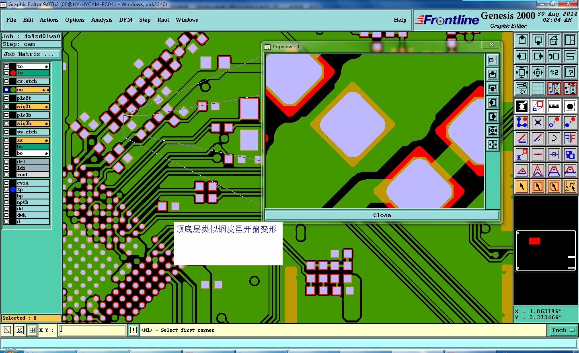The image size is (579, 353).
Task: Toggle checkbox for layer rout
Action: tap(6, 174)
